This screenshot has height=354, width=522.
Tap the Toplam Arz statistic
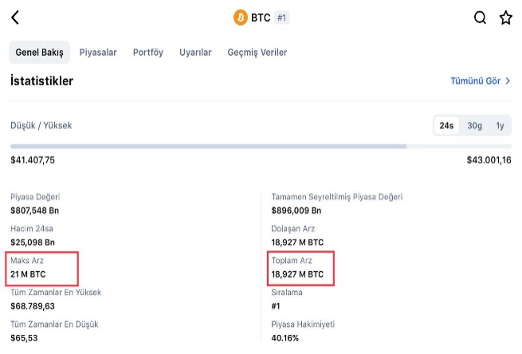tap(297, 268)
